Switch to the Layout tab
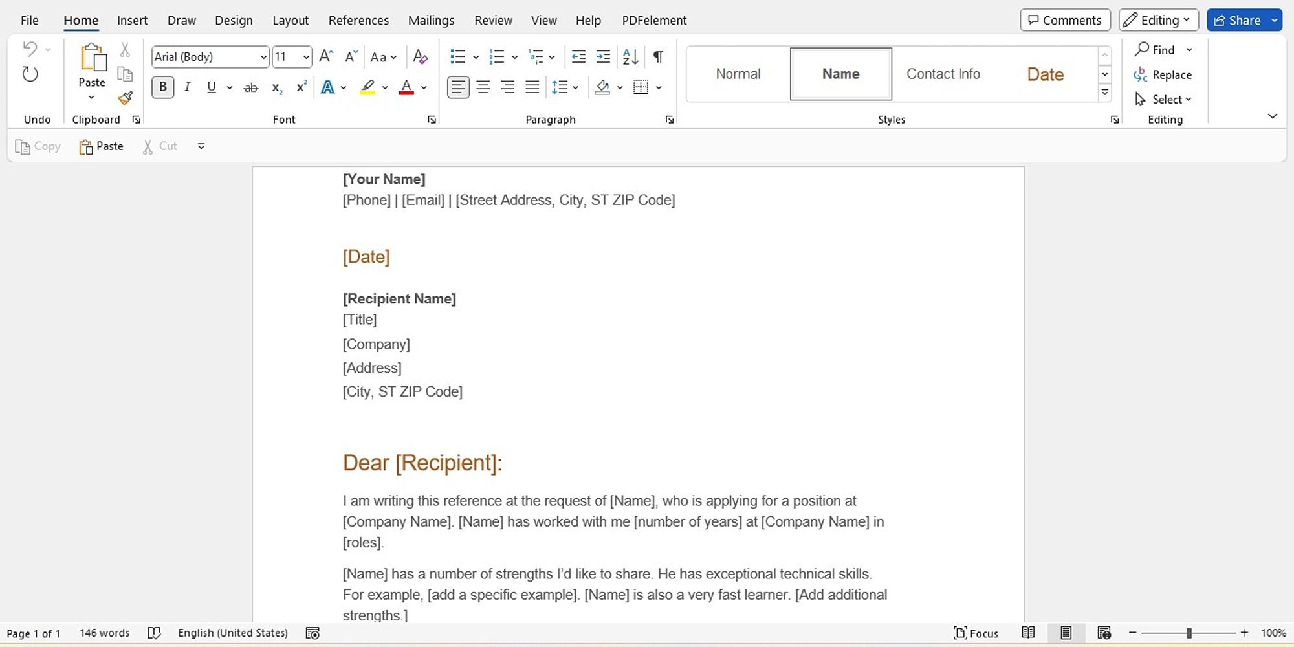 [290, 20]
